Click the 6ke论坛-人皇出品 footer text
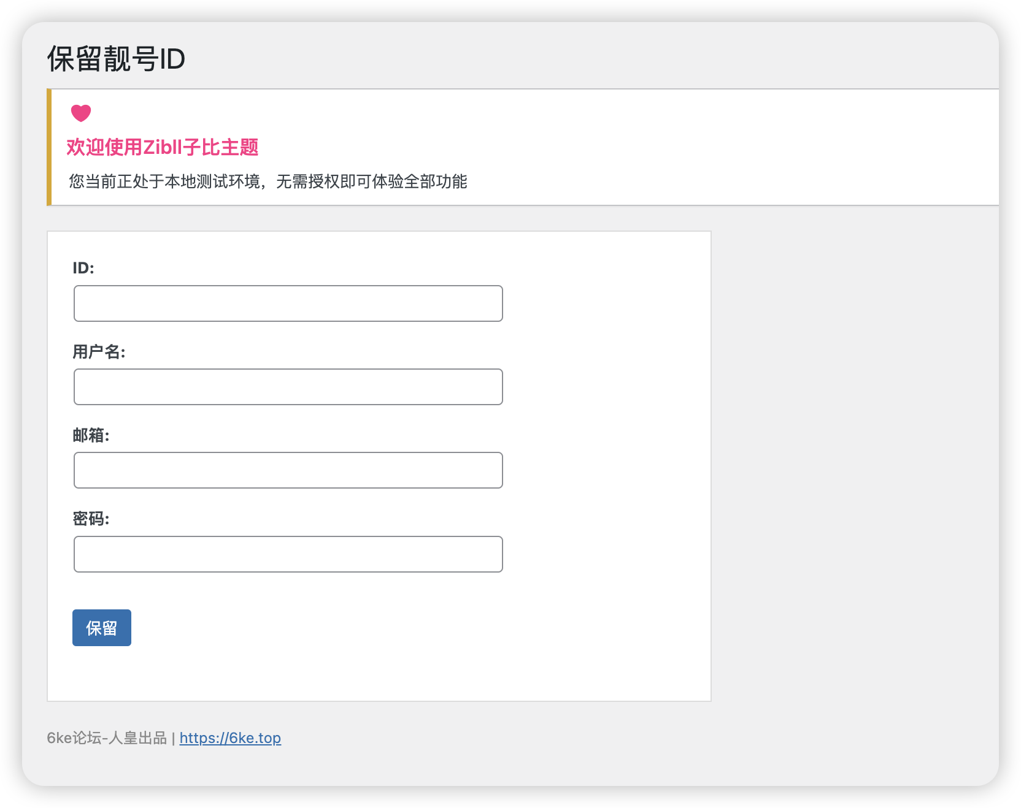1021x808 pixels. coord(108,738)
